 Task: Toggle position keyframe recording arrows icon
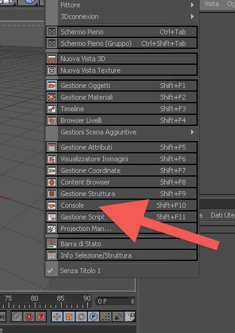tap(57, 317)
